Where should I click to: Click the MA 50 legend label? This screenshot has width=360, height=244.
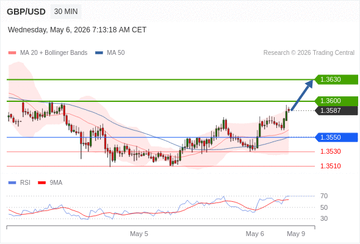tap(116, 53)
